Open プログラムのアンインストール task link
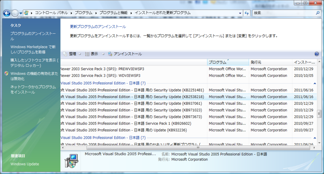Image resolution: width=324 pixels, height=174 pixels. point(33,36)
